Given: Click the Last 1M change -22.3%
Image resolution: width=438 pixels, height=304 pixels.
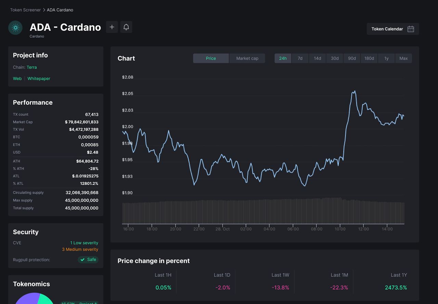Looking at the screenshot, I should (x=339, y=288).
